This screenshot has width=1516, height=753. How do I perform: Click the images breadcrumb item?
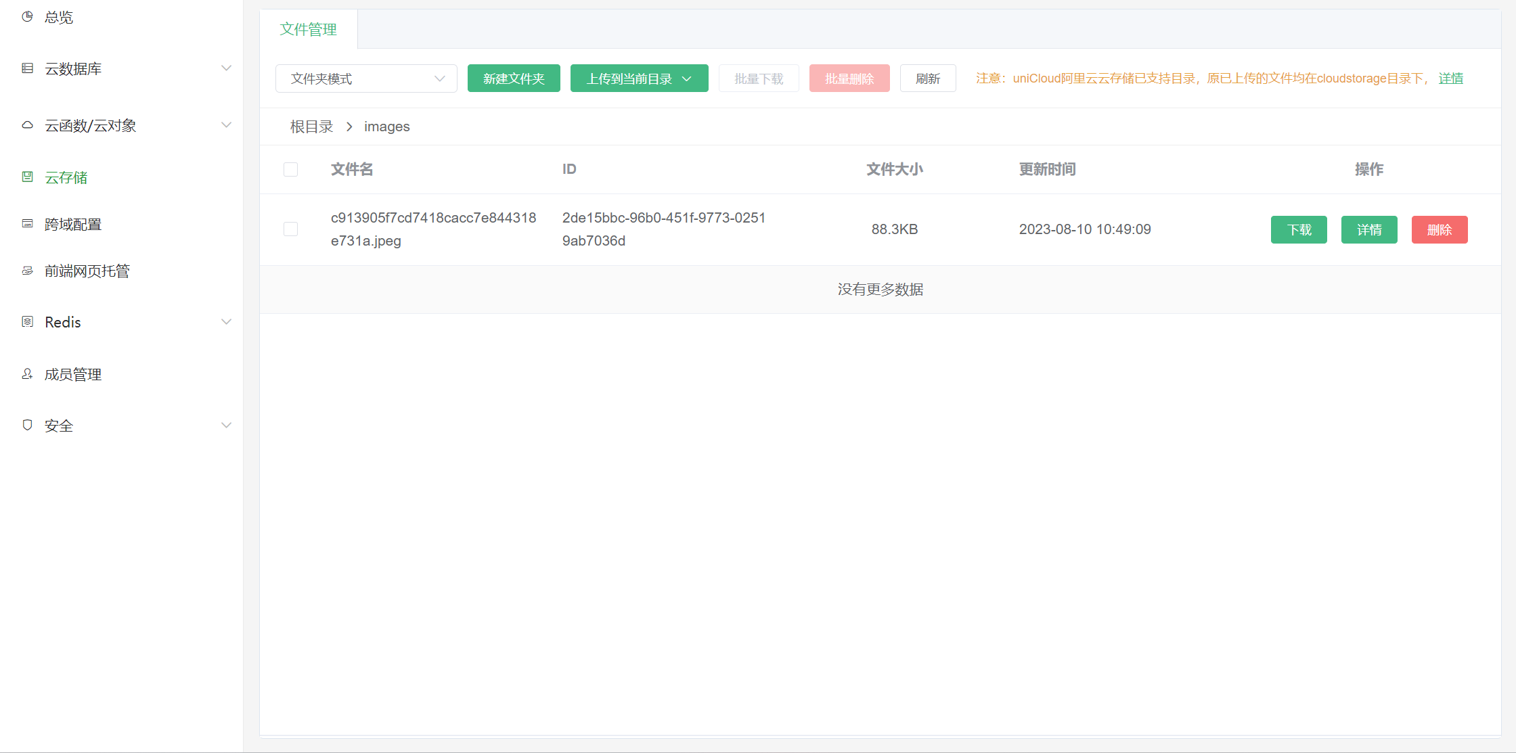coord(386,127)
